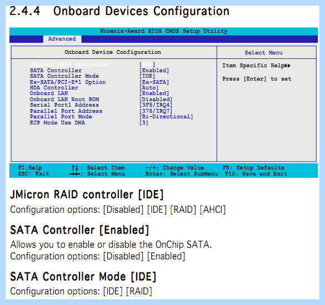Screen dimensions: 325x305
Task: Click the 2.4.4 Onboard Devices Configuration heading
Action: click(x=119, y=11)
